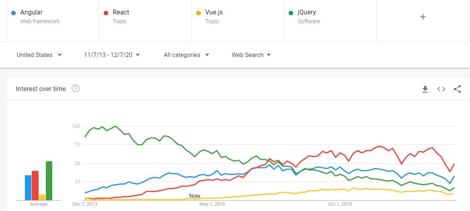
Task: Select the Angular search term card
Action: [x=52, y=17]
